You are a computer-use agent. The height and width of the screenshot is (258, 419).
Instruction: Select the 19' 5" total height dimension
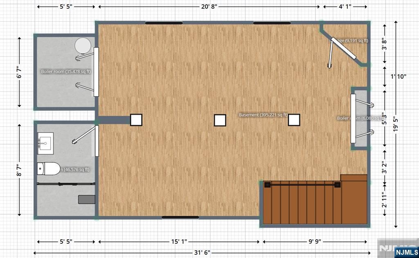click(396, 124)
